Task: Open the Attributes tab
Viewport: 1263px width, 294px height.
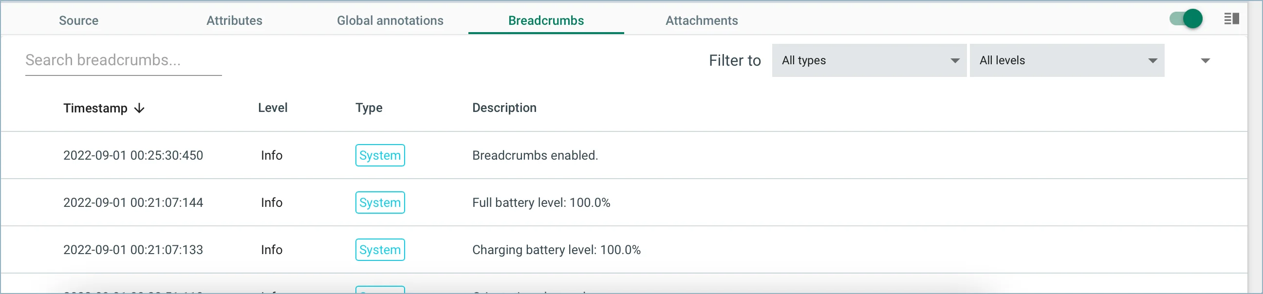Action: pyautogui.click(x=234, y=20)
